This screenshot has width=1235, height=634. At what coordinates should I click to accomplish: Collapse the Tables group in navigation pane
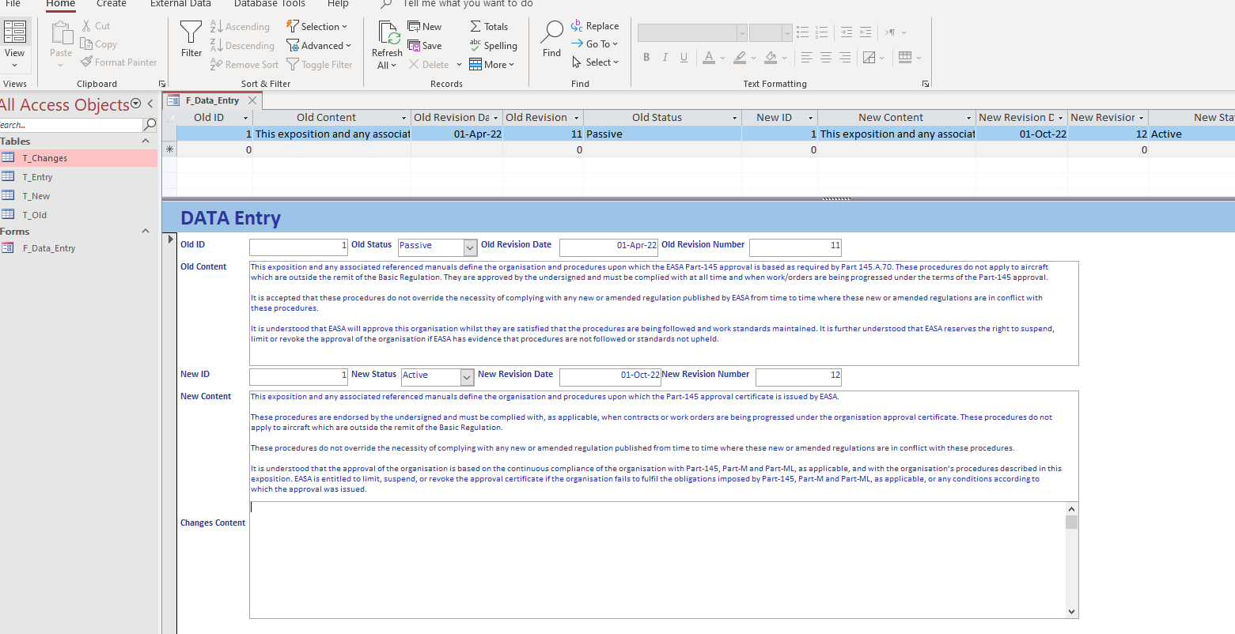point(145,141)
